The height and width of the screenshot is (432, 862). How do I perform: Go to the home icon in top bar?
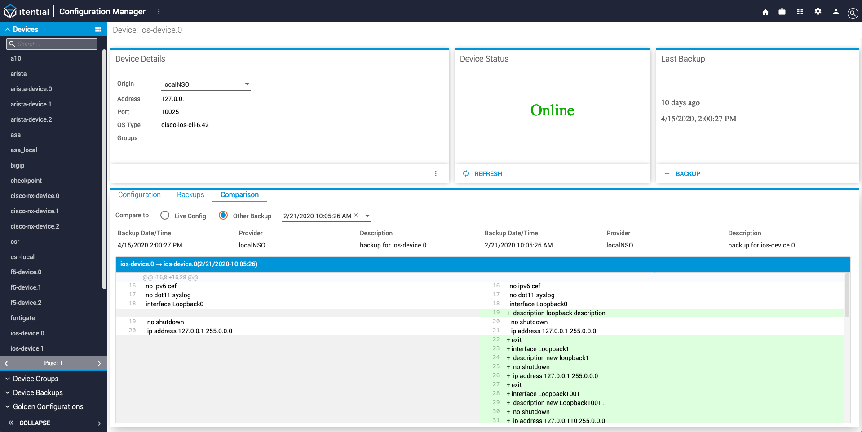765,12
